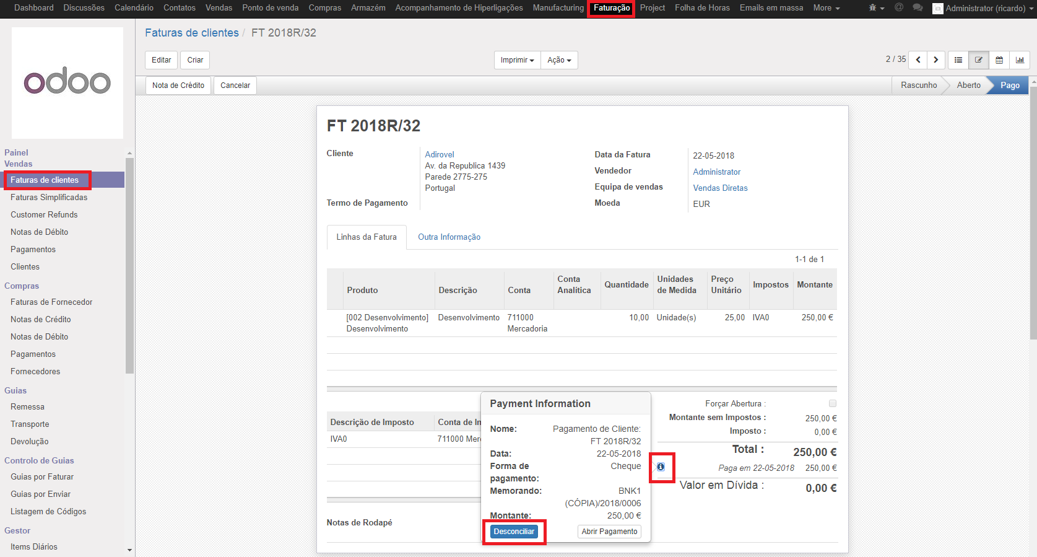
Task: Open the Adirovel customer link
Action: (440, 154)
